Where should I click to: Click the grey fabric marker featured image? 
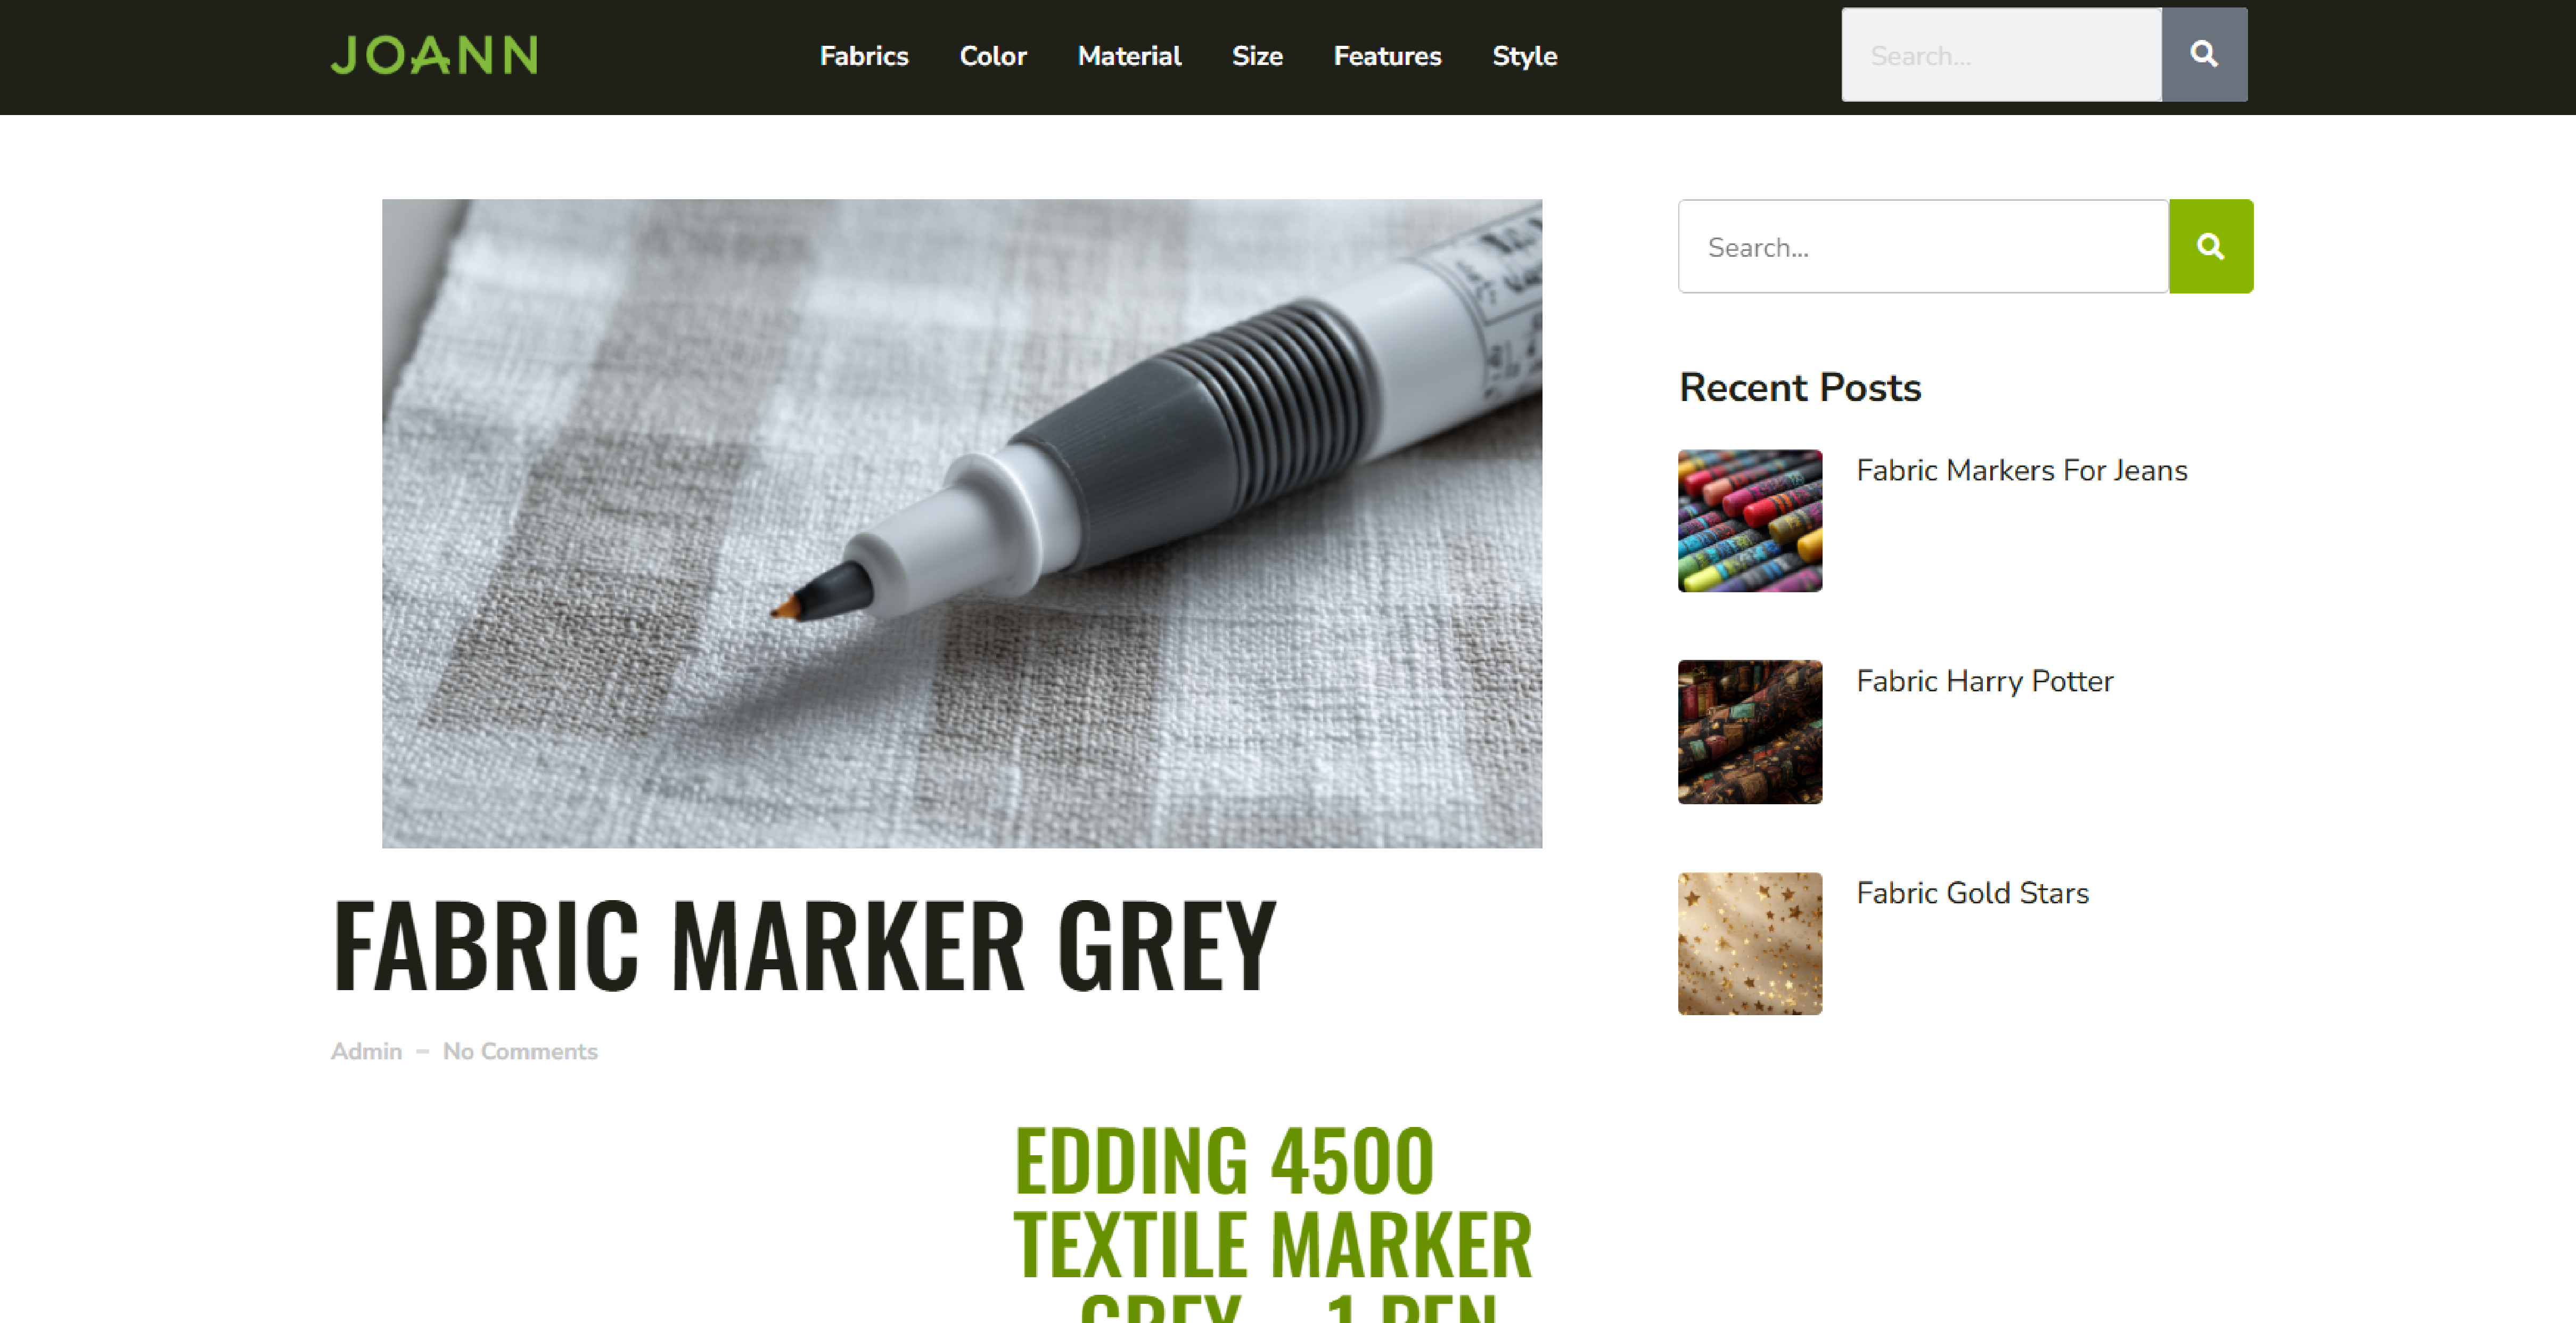962,524
